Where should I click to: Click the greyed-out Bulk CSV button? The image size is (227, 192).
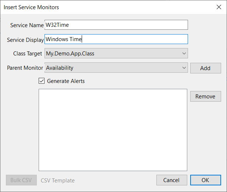[21, 180]
